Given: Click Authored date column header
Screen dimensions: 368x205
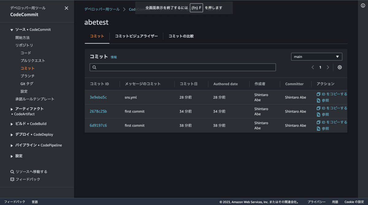Looking at the screenshot, I should coord(225,84).
